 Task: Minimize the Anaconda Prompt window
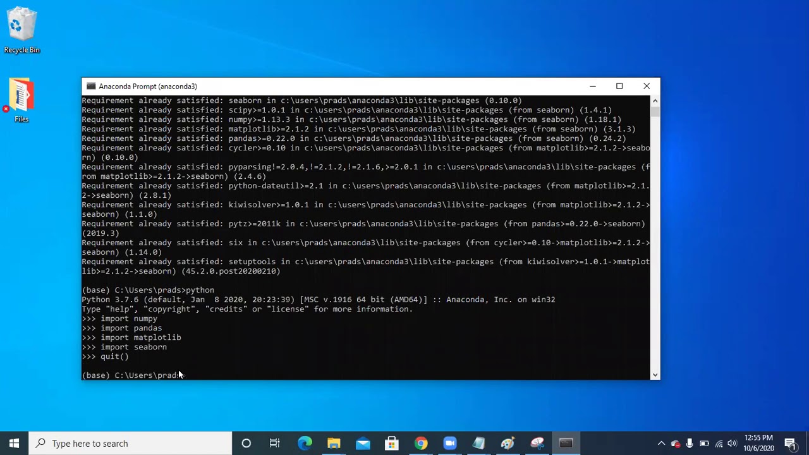pyautogui.click(x=593, y=87)
